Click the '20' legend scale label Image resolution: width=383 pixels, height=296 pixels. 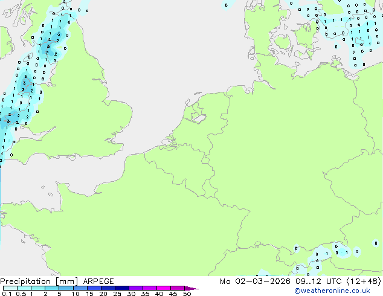[103, 294]
